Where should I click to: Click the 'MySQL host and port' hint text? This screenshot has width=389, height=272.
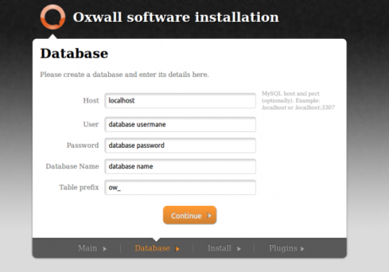pos(298,100)
